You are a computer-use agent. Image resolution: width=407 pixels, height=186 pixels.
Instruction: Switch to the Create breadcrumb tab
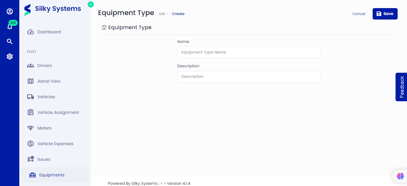[178, 14]
